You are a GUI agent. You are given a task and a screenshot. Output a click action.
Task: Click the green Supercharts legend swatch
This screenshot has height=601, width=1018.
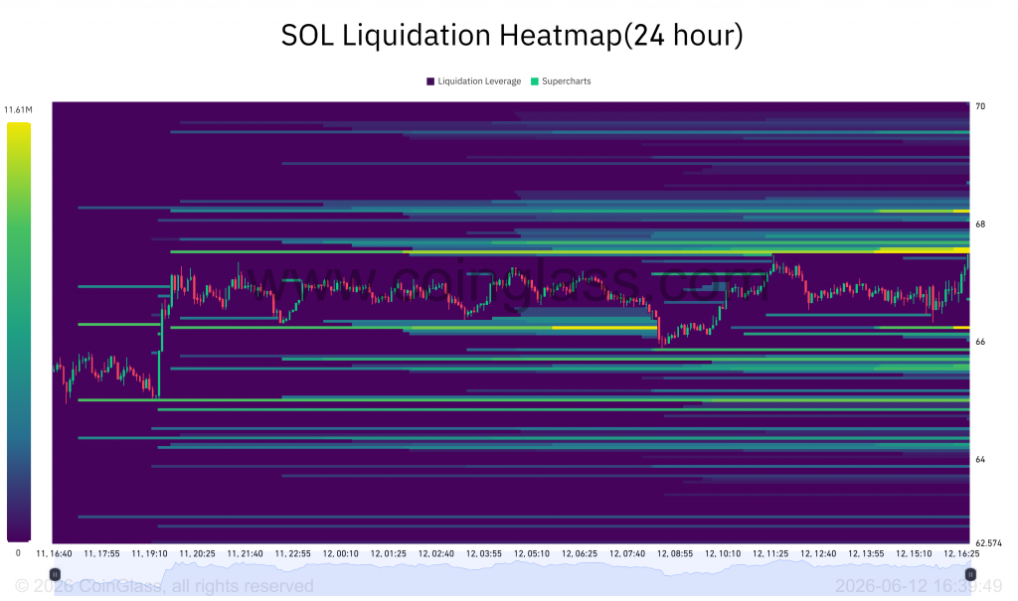(535, 81)
